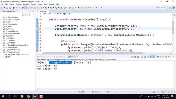Click the Last Edit Location icon

coord(91,8)
